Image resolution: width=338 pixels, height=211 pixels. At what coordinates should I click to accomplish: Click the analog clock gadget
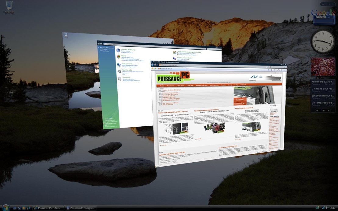322,41
